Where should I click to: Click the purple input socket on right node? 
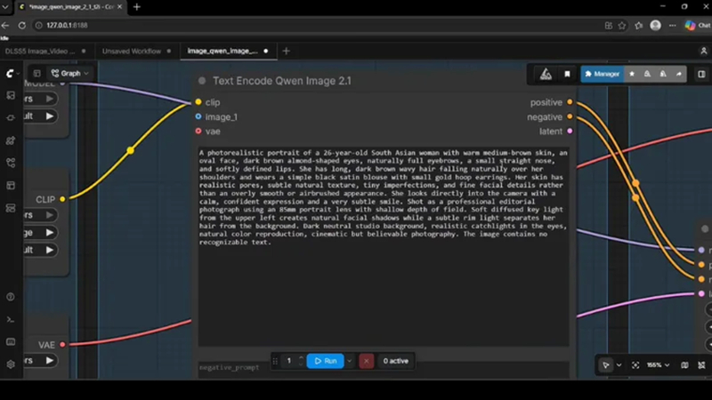(701, 250)
